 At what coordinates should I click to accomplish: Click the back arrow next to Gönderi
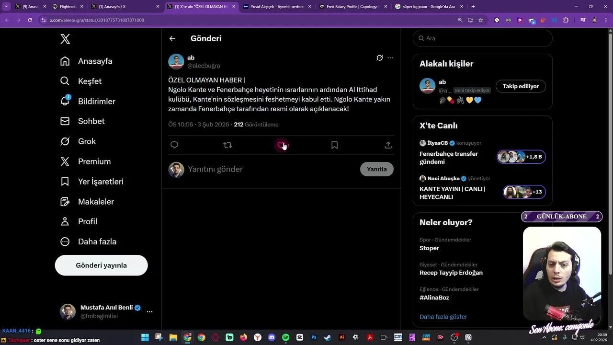pyautogui.click(x=172, y=38)
